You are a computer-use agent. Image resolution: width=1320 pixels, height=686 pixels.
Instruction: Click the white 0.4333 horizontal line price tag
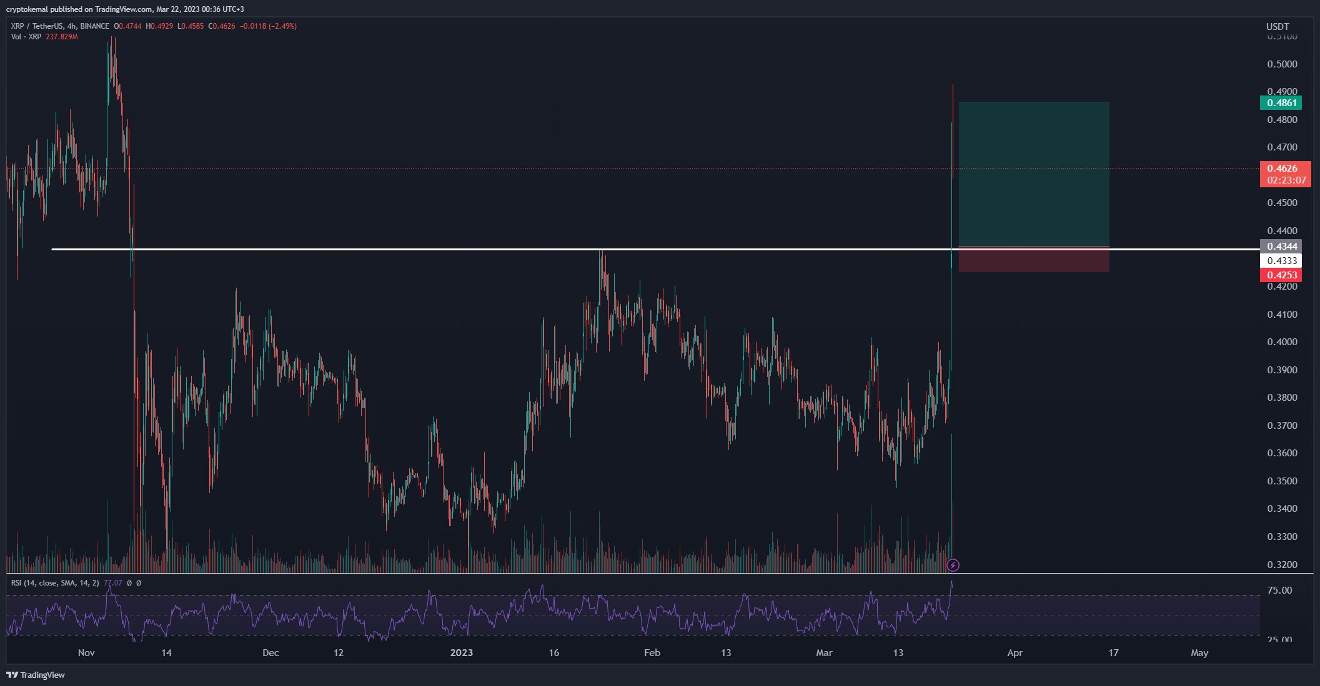tap(1281, 261)
